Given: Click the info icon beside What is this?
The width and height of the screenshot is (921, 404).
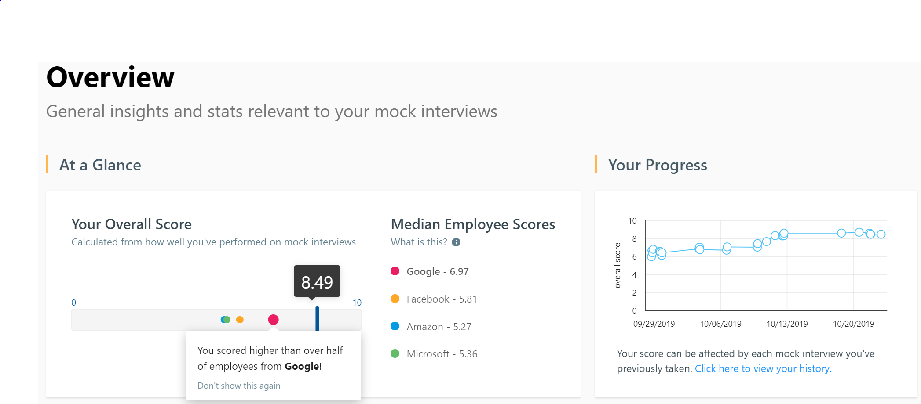Looking at the screenshot, I should pyautogui.click(x=456, y=242).
